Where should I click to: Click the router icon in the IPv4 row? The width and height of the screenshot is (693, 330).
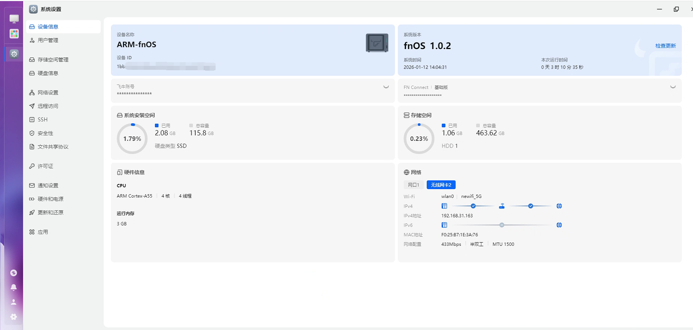pyautogui.click(x=502, y=206)
